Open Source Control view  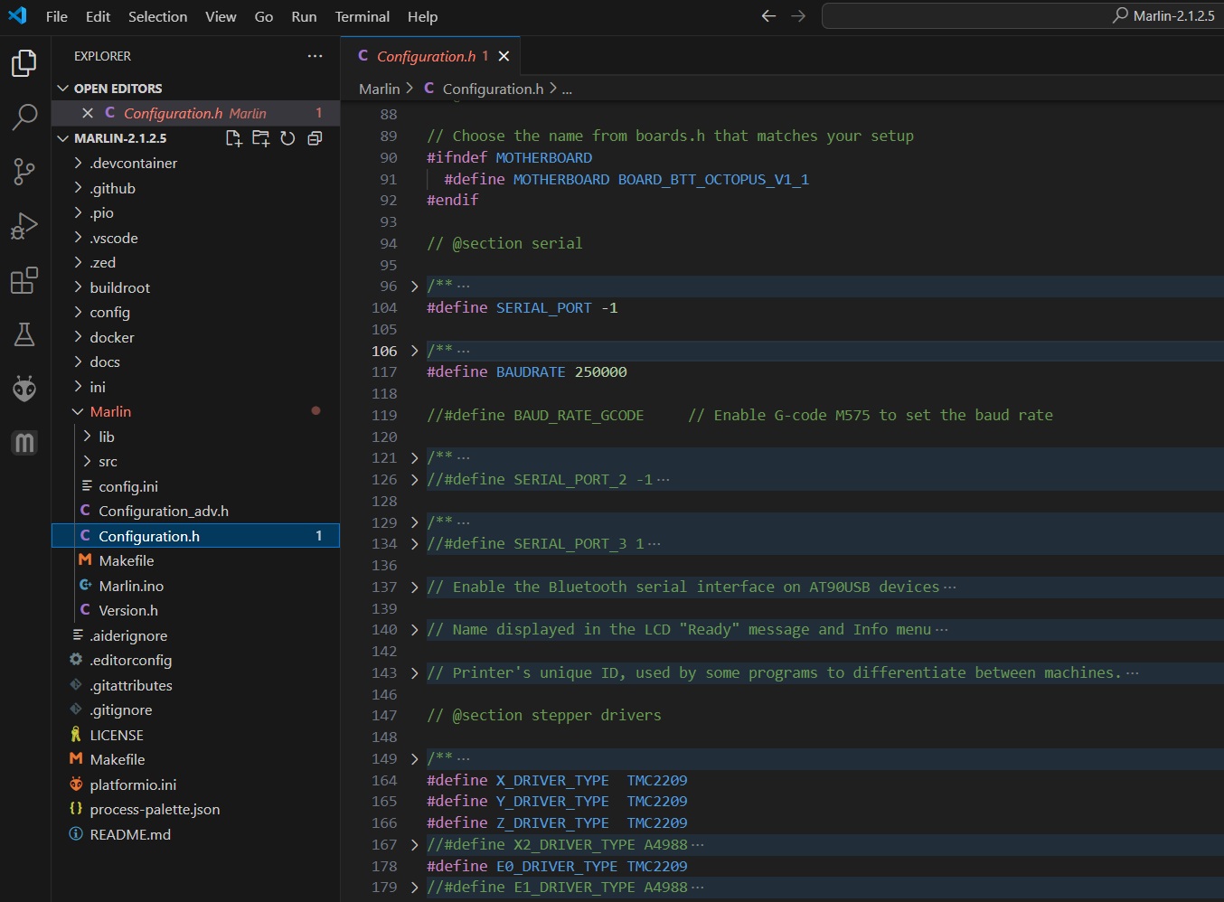pyautogui.click(x=24, y=172)
